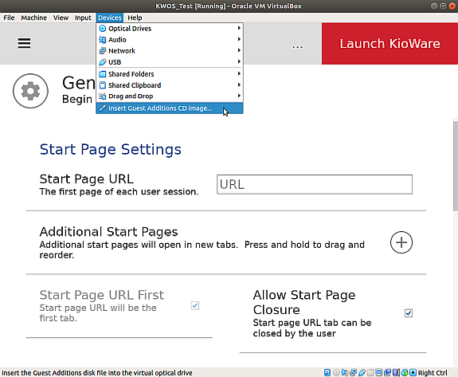Expand the Shared Folders submenu
458x377 pixels.
pyautogui.click(x=170, y=74)
